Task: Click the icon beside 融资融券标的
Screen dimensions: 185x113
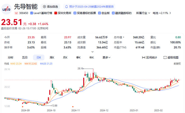Action: pyautogui.click(x=113, y=13)
